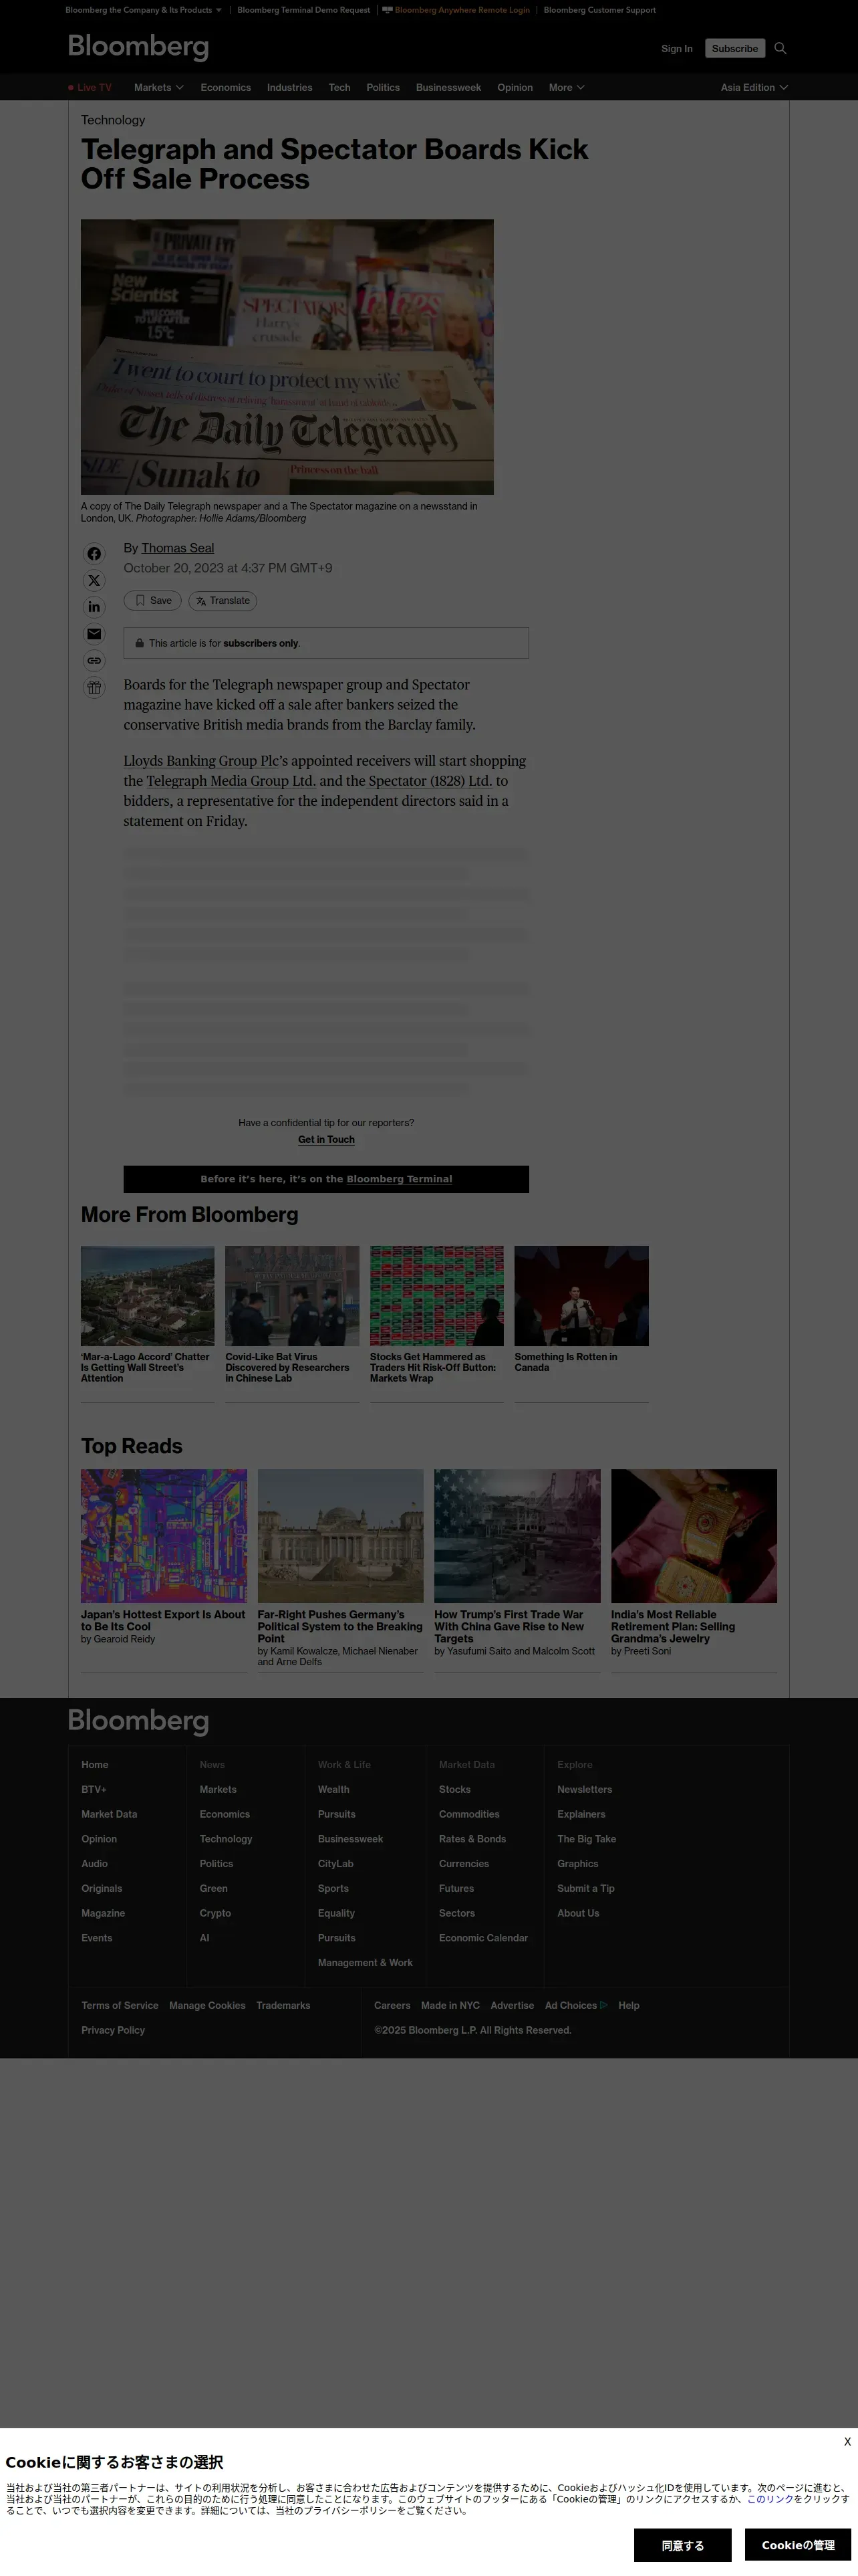The image size is (858, 2576).
Task: Open BTV+ in footer
Action: [94, 1790]
